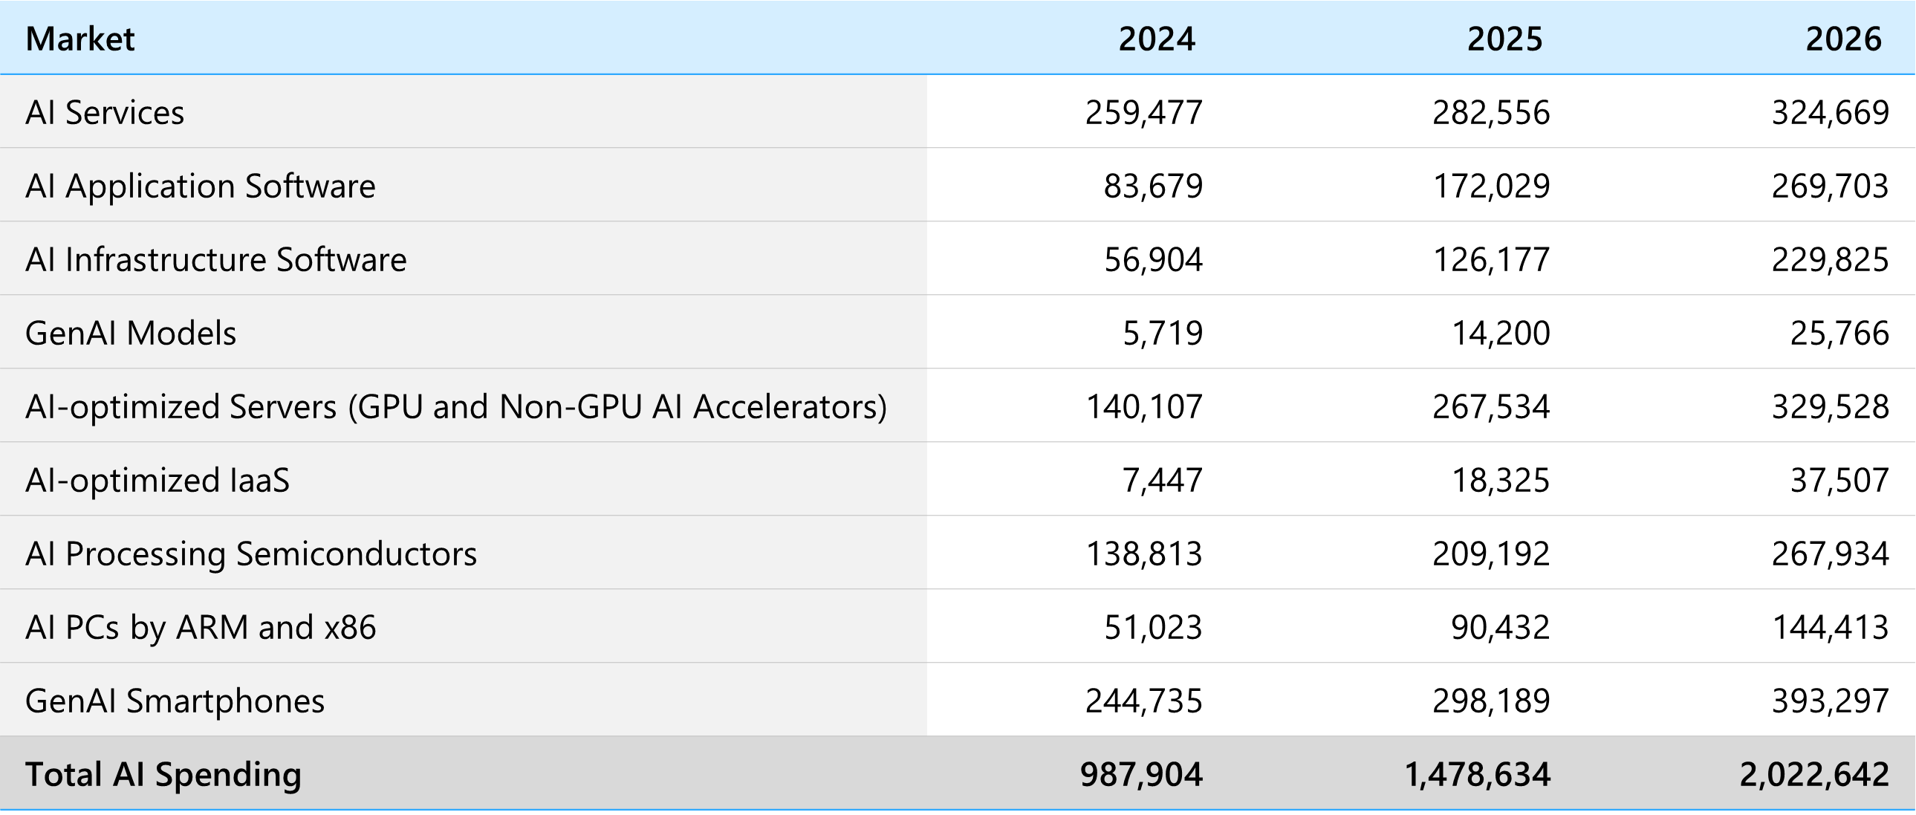Click the AI-optimized Servers row label
Viewport: 1916px width, 815px height.
[x=457, y=406]
